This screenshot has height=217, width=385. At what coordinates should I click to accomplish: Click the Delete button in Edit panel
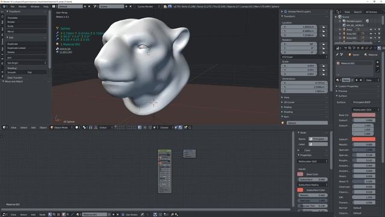tap(26, 52)
